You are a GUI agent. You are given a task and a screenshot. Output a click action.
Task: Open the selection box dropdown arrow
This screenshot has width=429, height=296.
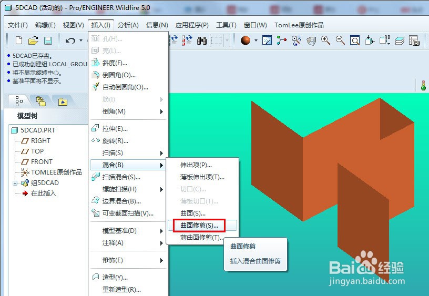(x=227, y=40)
